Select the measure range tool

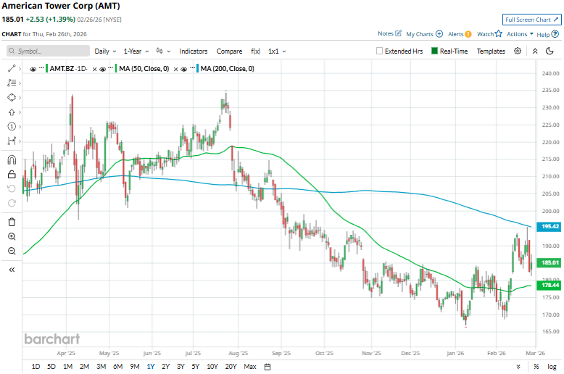(12, 141)
